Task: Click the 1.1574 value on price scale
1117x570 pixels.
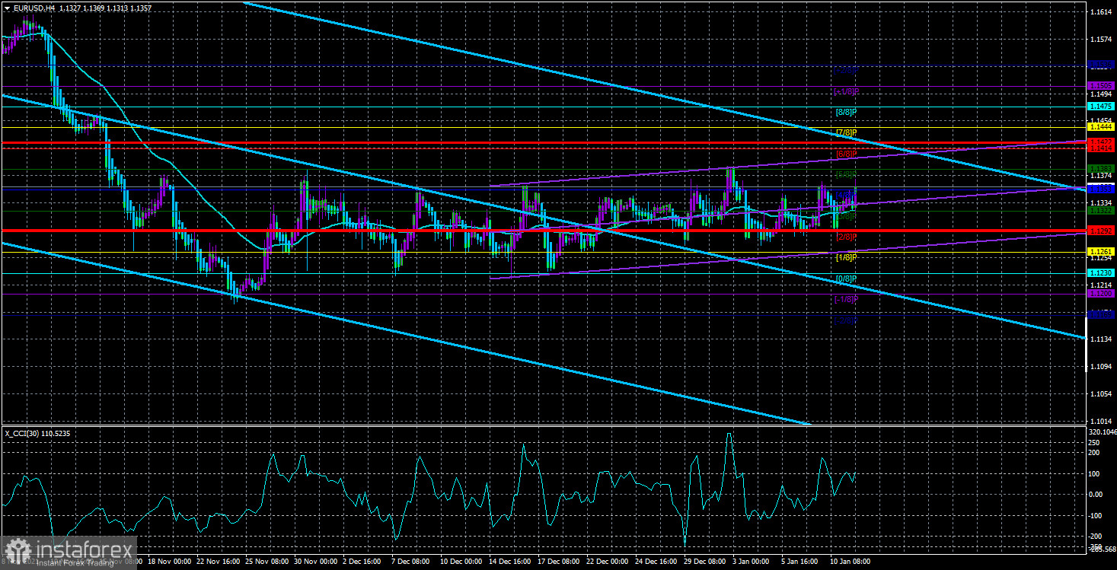Action: [1101, 39]
